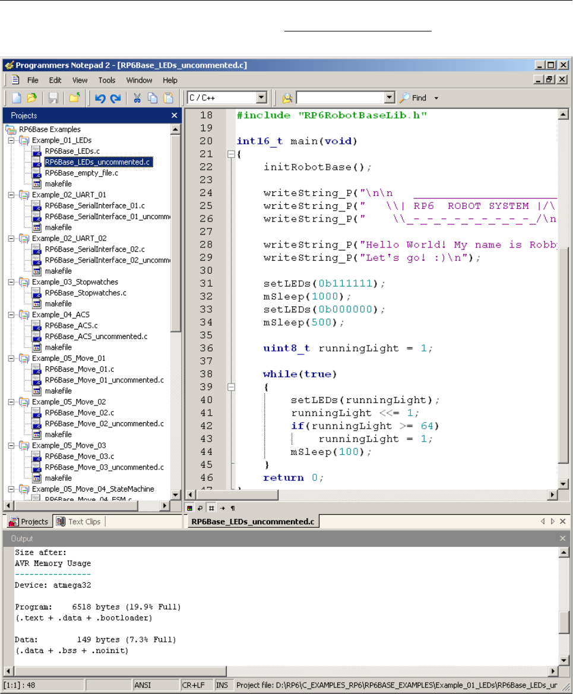573x694 pixels.
Task: Toggle the colour scheme icon below editor
Action: [x=189, y=508]
